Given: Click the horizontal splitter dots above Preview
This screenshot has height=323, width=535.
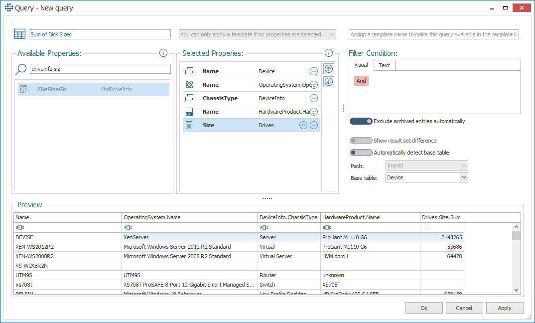Looking at the screenshot, I should coord(267,198).
